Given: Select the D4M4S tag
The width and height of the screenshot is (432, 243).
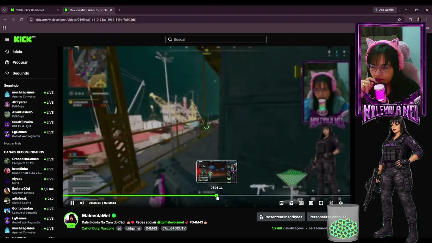Looking at the screenshot, I should tap(151, 228).
